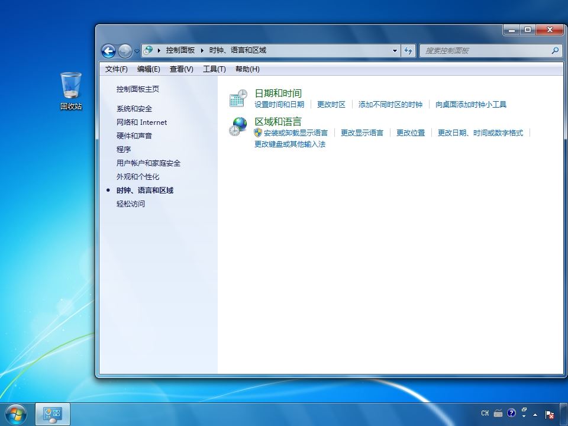Open the 查看(V) menu
Screen dimensions: 568x426
pyautogui.click(x=181, y=69)
